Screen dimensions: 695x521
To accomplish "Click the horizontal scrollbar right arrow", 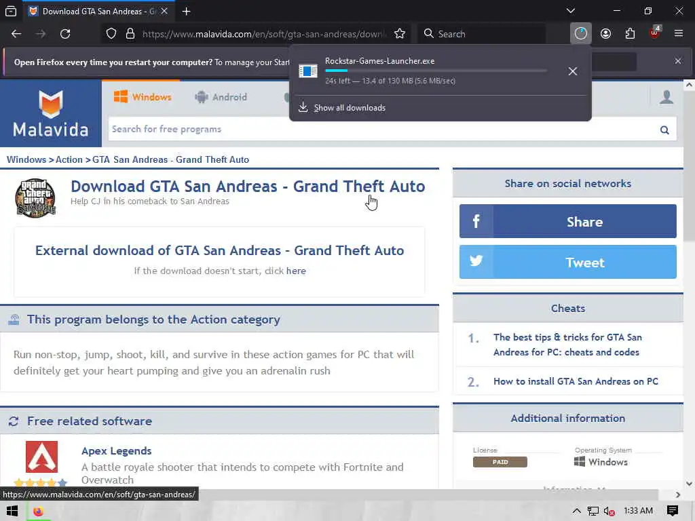I will 678,495.
